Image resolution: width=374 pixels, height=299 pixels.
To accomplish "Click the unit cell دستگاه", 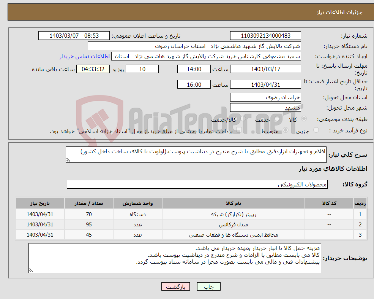I will click(x=137, y=215).
